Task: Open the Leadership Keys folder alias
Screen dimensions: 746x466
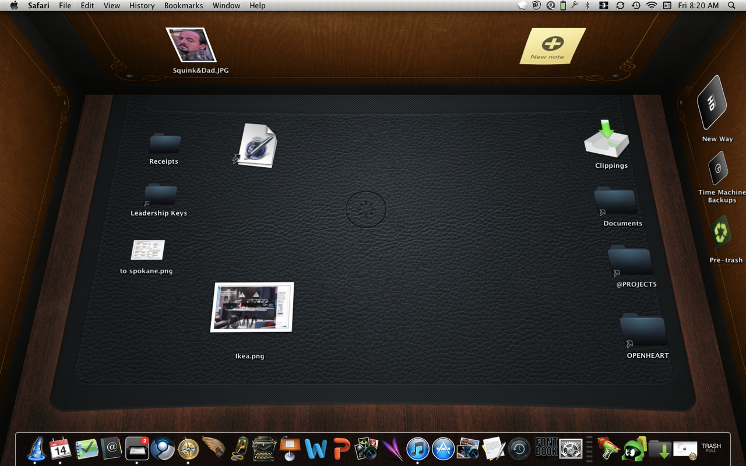Action: [x=160, y=195]
